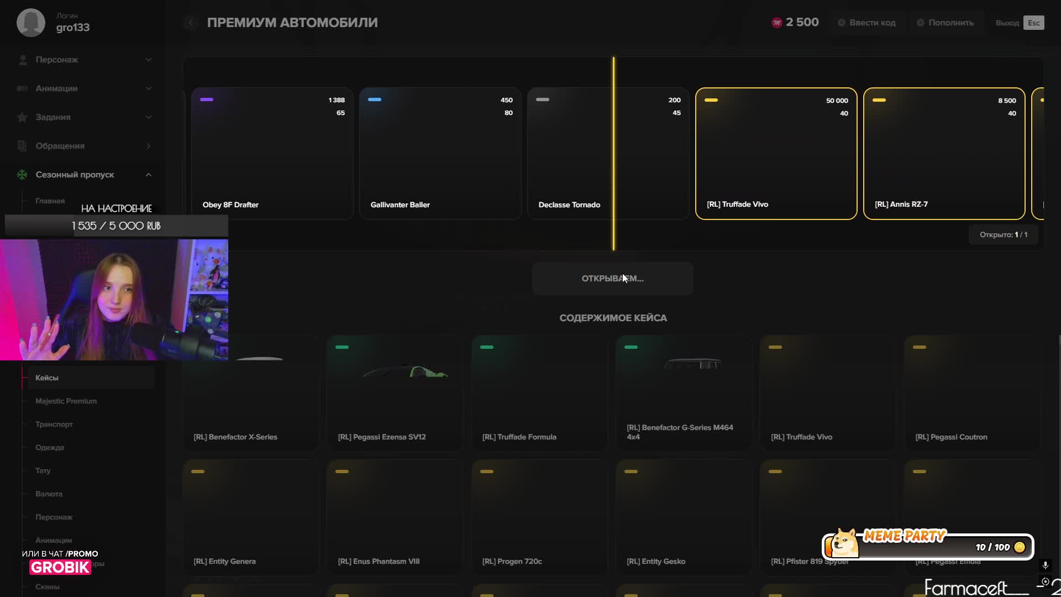Open the Тату category
This screenshot has height=597, width=1061.
[43, 470]
